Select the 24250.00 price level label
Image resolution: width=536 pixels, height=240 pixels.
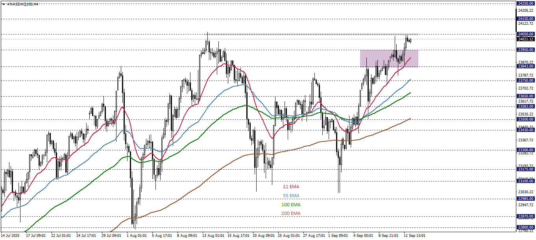[526, 3]
